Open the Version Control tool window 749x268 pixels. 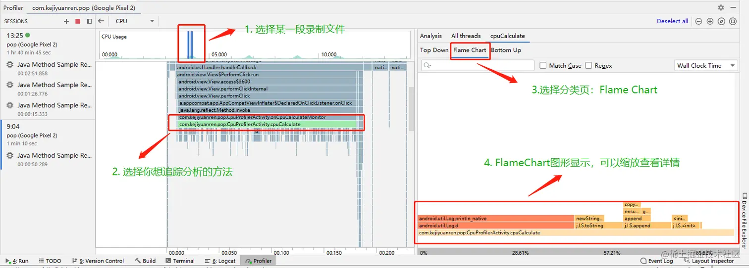[x=98, y=261]
